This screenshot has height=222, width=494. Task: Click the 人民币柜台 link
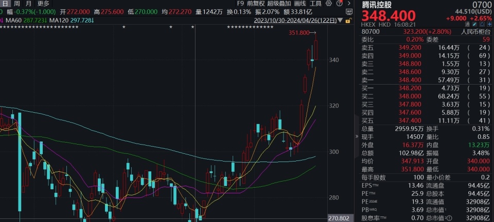coord(476,32)
